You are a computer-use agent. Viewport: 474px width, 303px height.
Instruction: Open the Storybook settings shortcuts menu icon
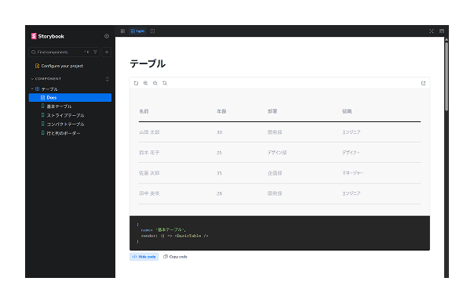pos(107,36)
